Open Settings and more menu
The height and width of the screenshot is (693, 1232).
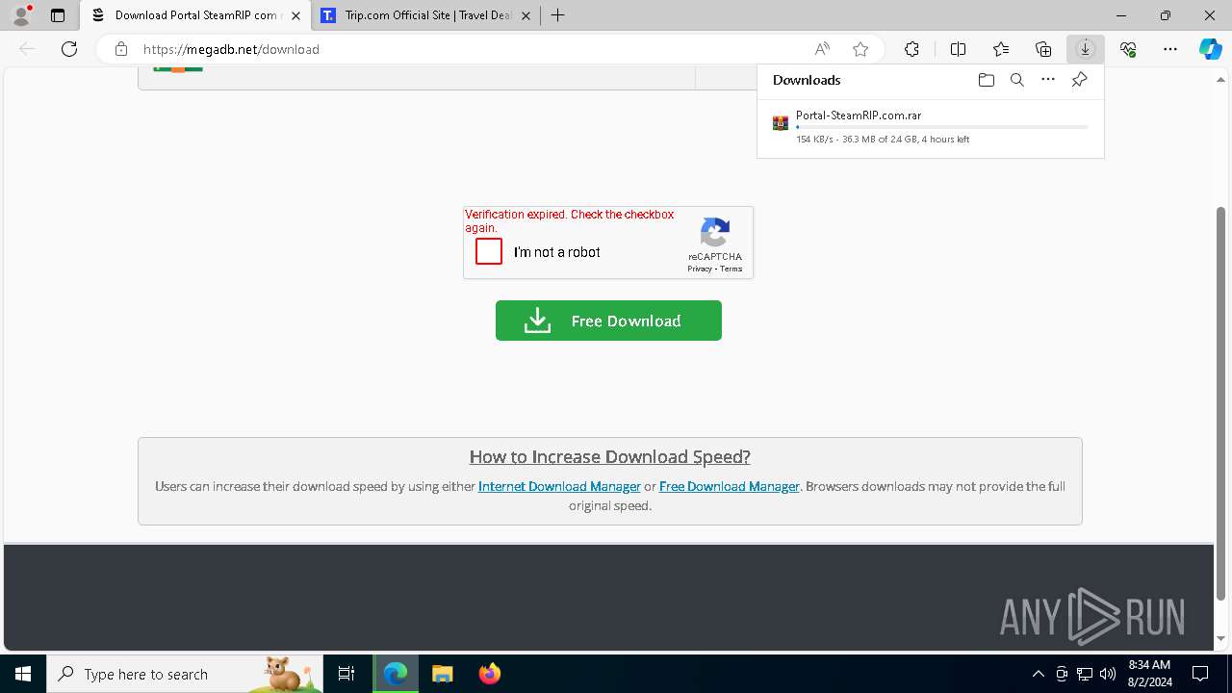tap(1170, 49)
